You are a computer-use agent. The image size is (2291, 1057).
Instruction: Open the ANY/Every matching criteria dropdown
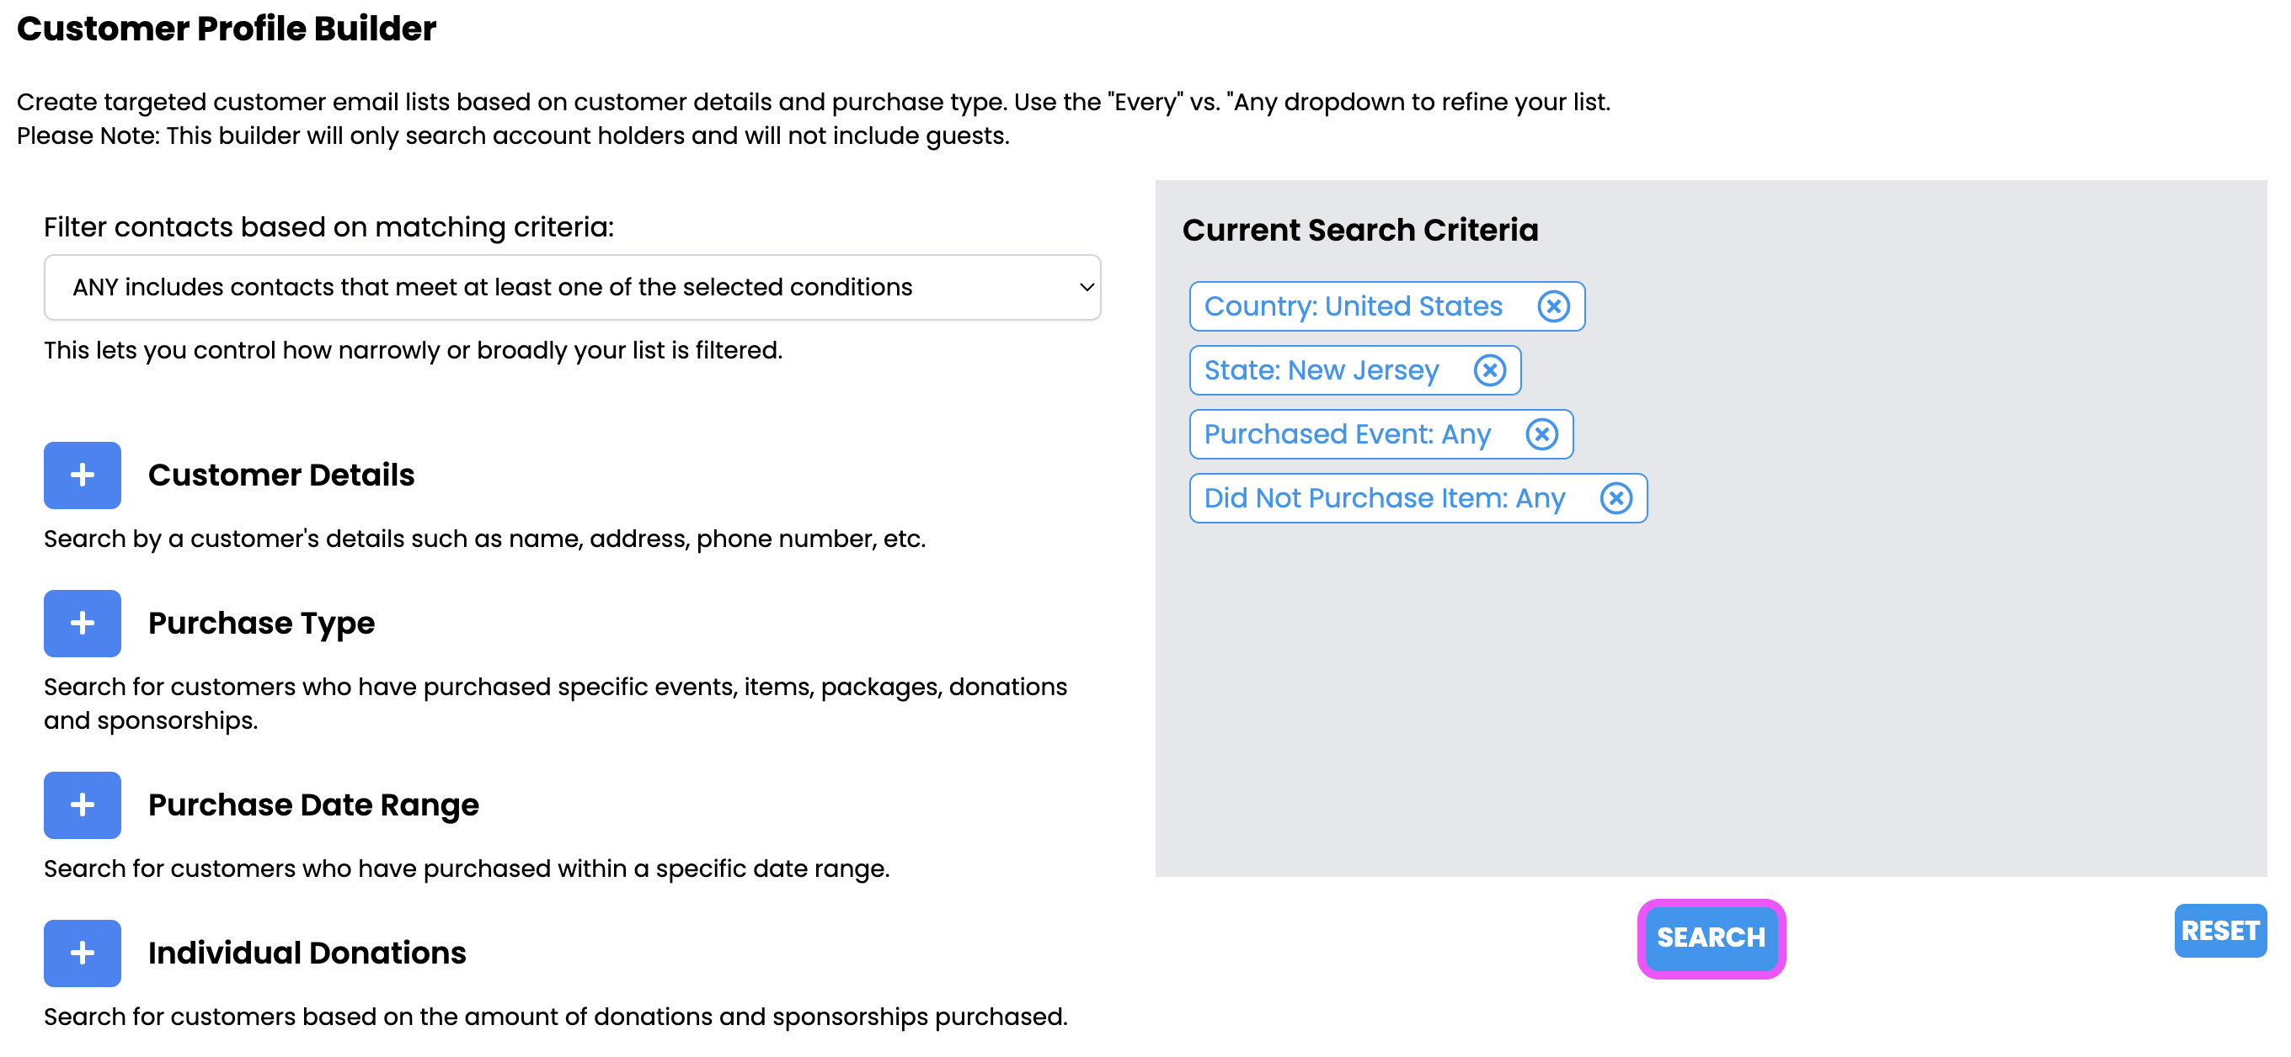(572, 288)
